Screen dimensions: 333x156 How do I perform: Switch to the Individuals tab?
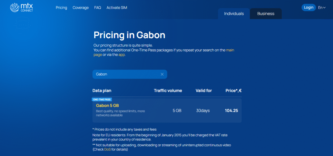click(x=234, y=14)
